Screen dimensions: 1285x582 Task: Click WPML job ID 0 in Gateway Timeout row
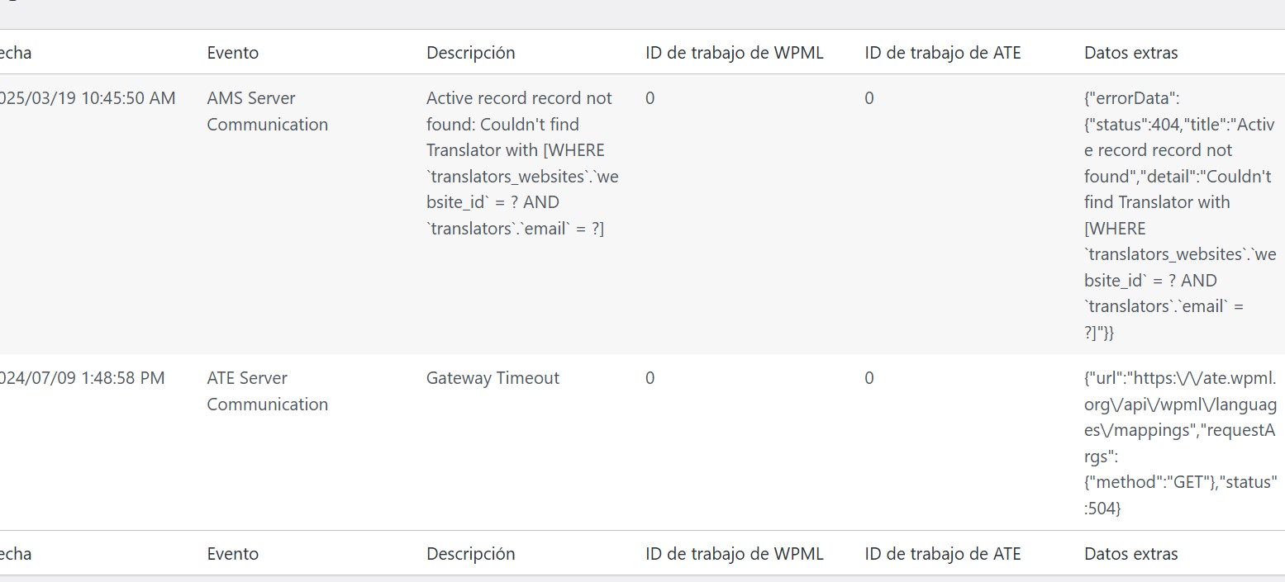pyautogui.click(x=650, y=378)
